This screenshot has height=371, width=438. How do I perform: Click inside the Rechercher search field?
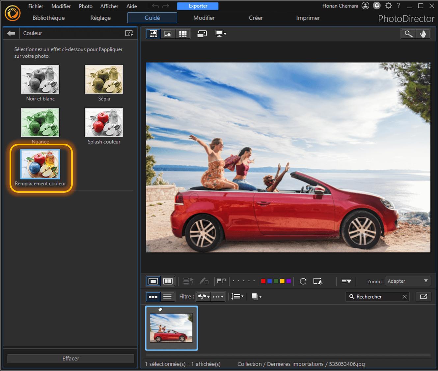[x=375, y=297]
